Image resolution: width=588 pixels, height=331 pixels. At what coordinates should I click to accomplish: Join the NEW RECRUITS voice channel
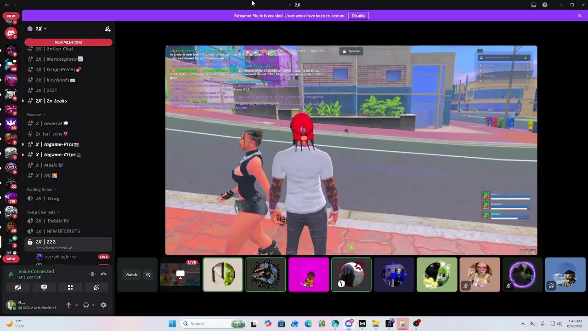[68, 231]
